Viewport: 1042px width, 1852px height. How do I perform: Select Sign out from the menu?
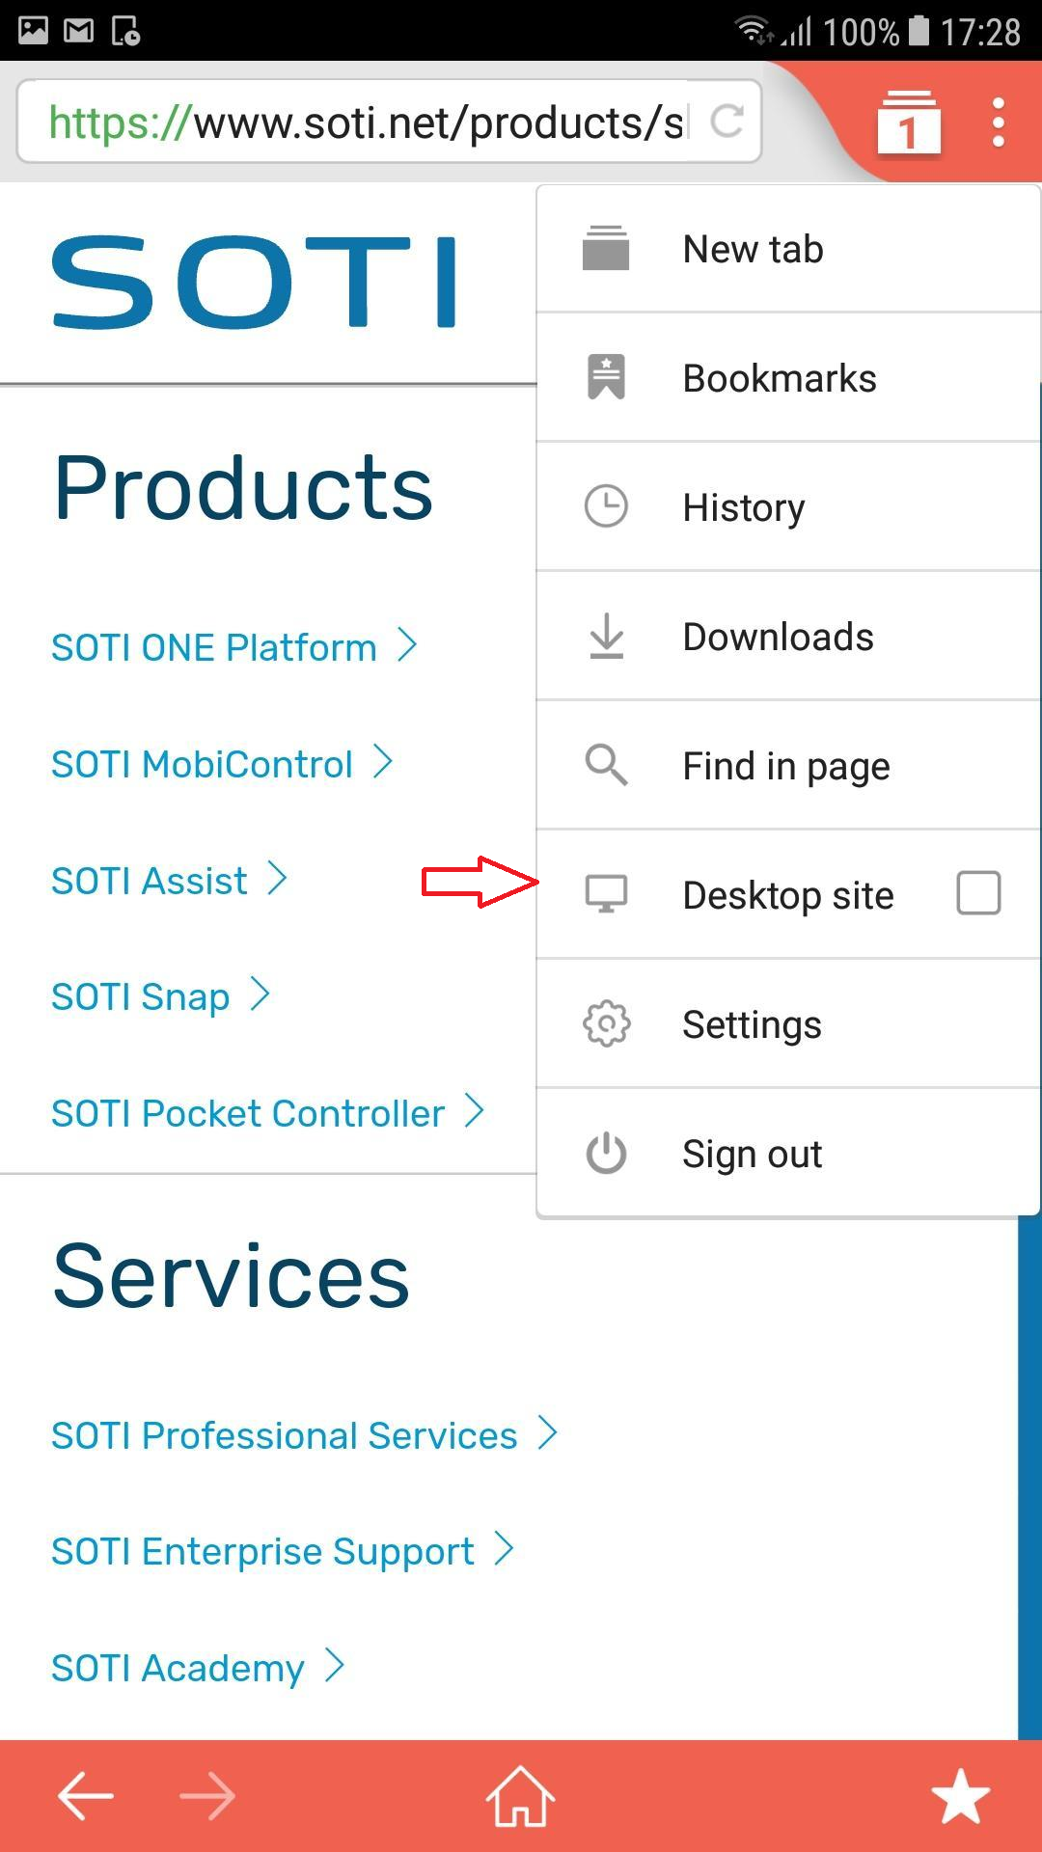752,1154
